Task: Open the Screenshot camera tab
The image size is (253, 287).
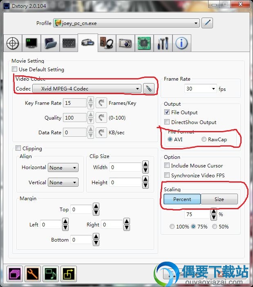Action: point(125,43)
